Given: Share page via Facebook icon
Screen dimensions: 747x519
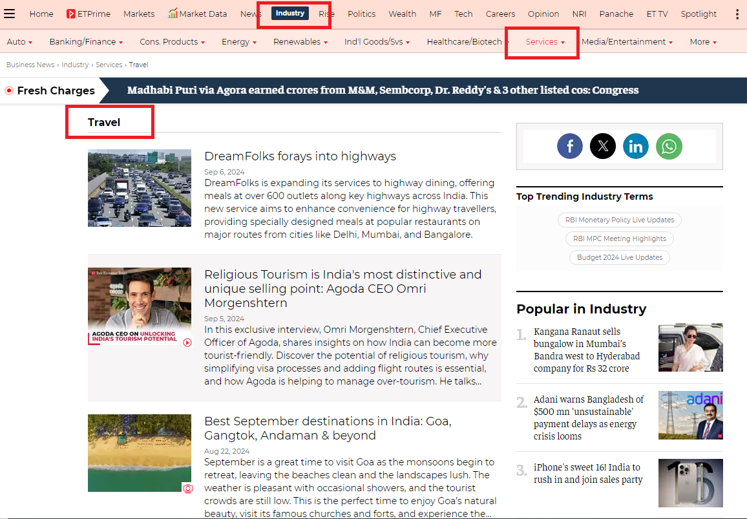Looking at the screenshot, I should click(569, 147).
